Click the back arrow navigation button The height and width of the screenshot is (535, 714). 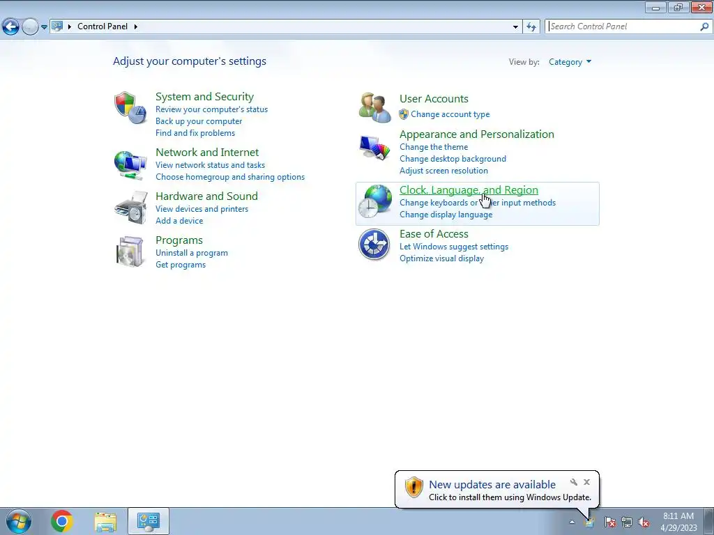coord(10,27)
